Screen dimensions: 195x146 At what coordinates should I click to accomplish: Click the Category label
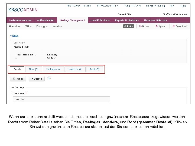pos(52,55)
